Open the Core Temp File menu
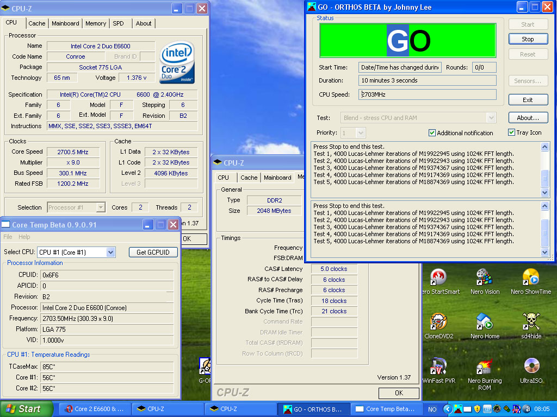This screenshot has height=417, width=557. pyautogui.click(x=8, y=237)
